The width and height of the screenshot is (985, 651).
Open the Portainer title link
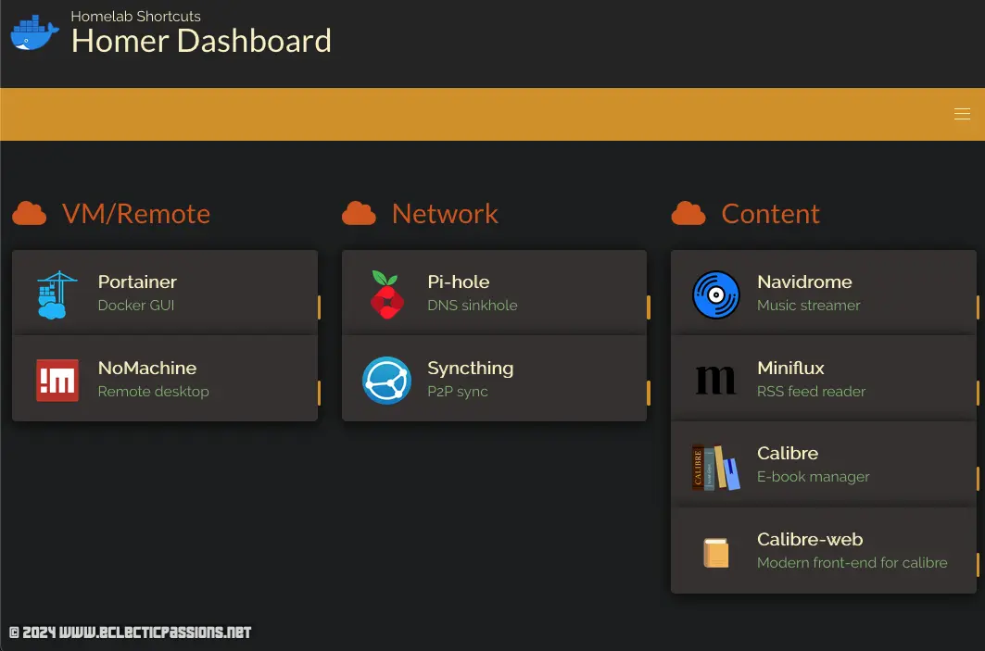click(137, 282)
